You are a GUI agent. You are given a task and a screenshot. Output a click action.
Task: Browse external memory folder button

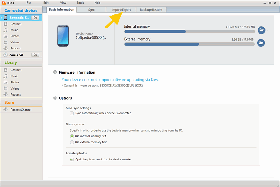coord(261,43)
